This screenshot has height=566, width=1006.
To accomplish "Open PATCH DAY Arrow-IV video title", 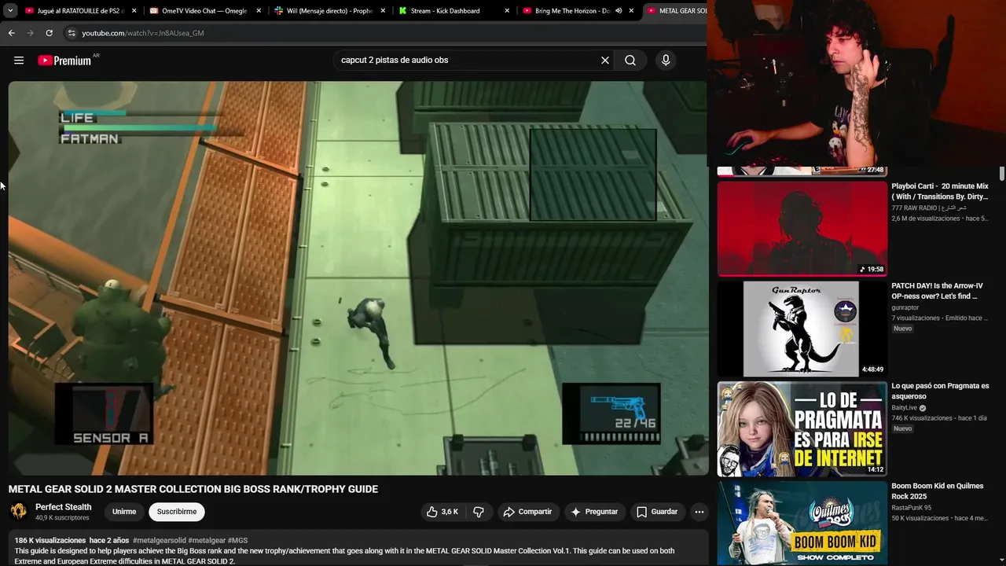I will pos(937,291).
